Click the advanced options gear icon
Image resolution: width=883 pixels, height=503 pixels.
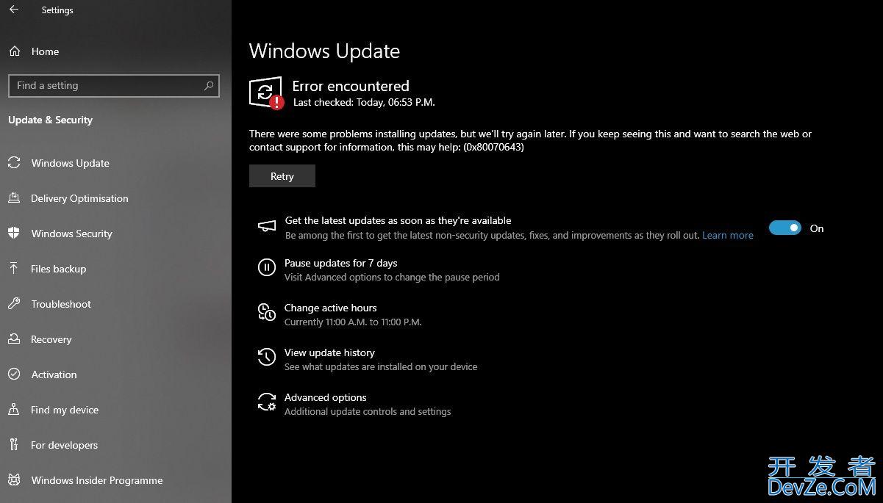tap(266, 402)
